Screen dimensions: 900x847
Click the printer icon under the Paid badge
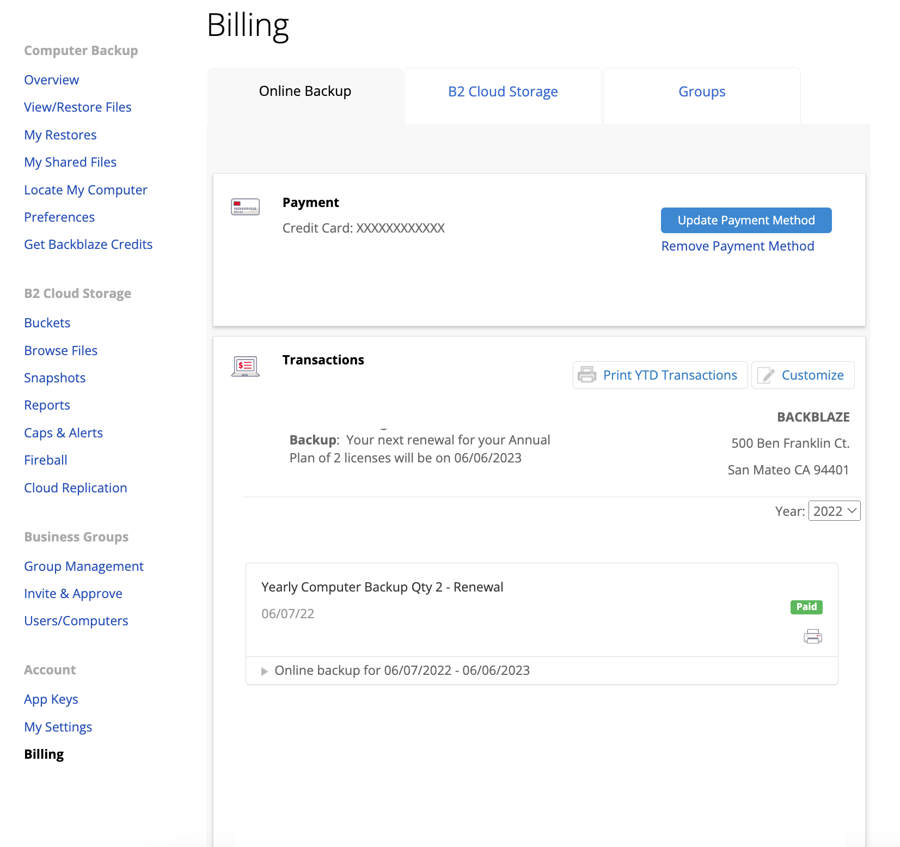point(813,636)
